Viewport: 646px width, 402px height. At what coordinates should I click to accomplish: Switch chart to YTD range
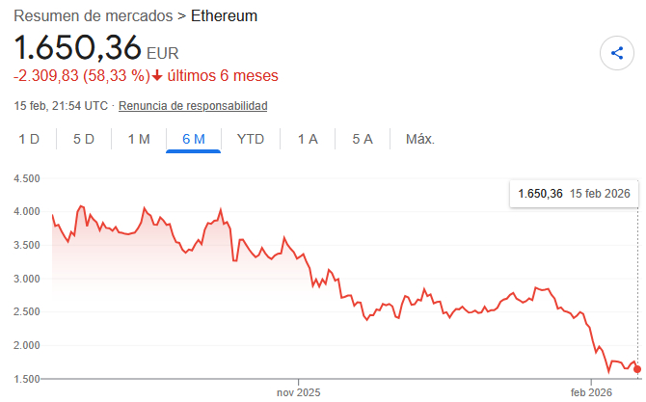251,139
